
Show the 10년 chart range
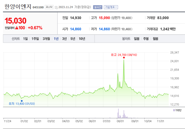coord(82,39)
